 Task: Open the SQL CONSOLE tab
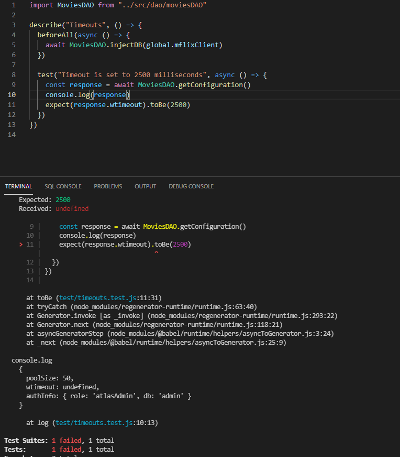[63, 186]
